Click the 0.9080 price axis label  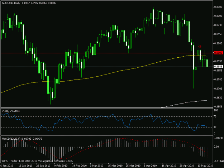[x=218, y=43]
